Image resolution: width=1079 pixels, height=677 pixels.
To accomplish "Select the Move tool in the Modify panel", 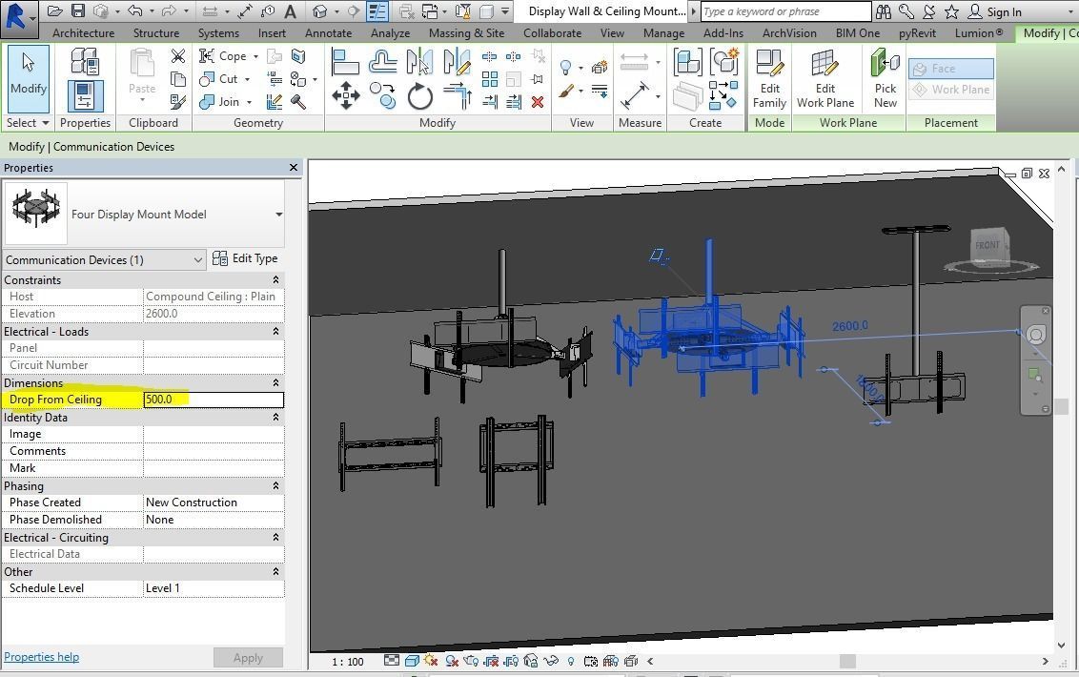I will 346,95.
